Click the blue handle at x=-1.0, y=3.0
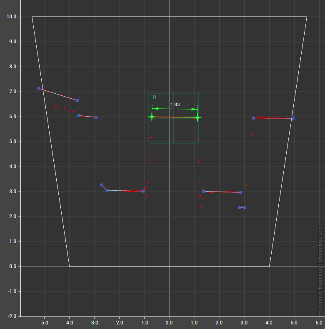 coord(143,191)
